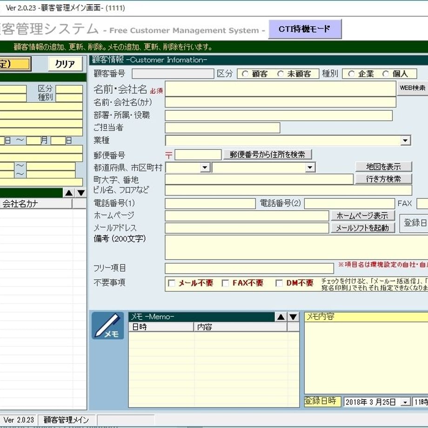The width and height of the screenshot is (428, 428).
Task: Select the 個人 radio button
Action: 386,74
